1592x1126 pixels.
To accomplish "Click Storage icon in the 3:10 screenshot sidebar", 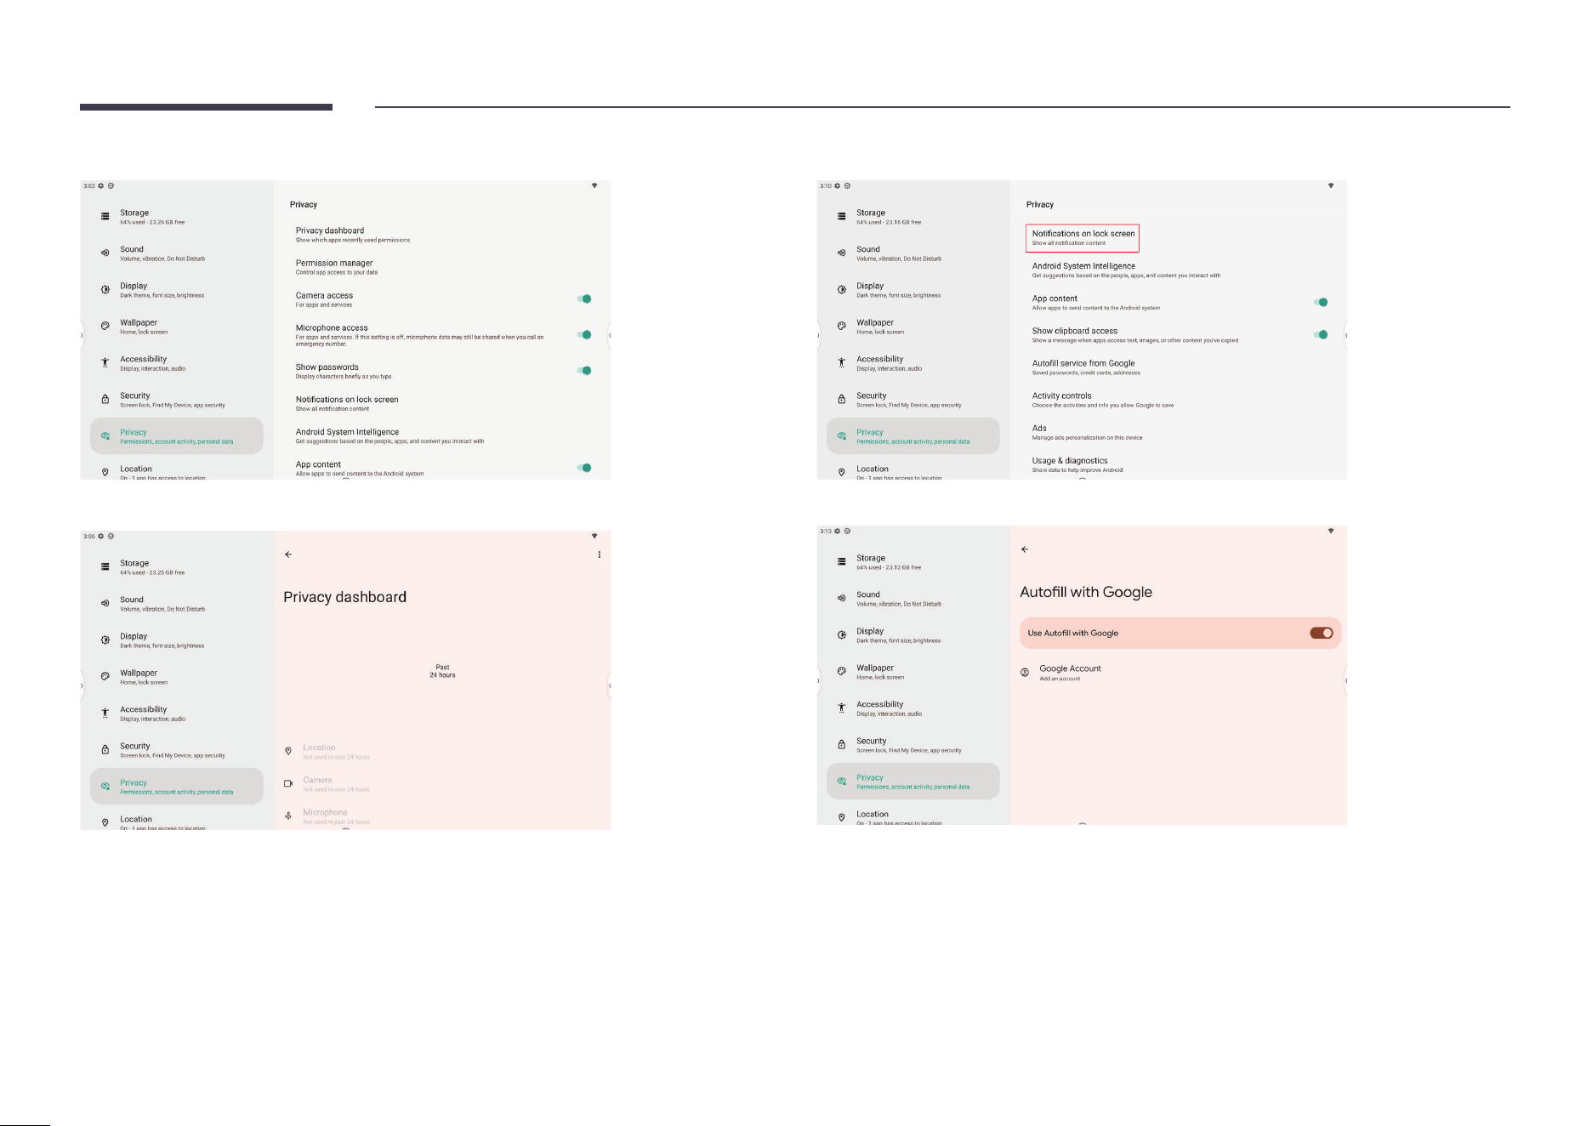I will pos(841,217).
